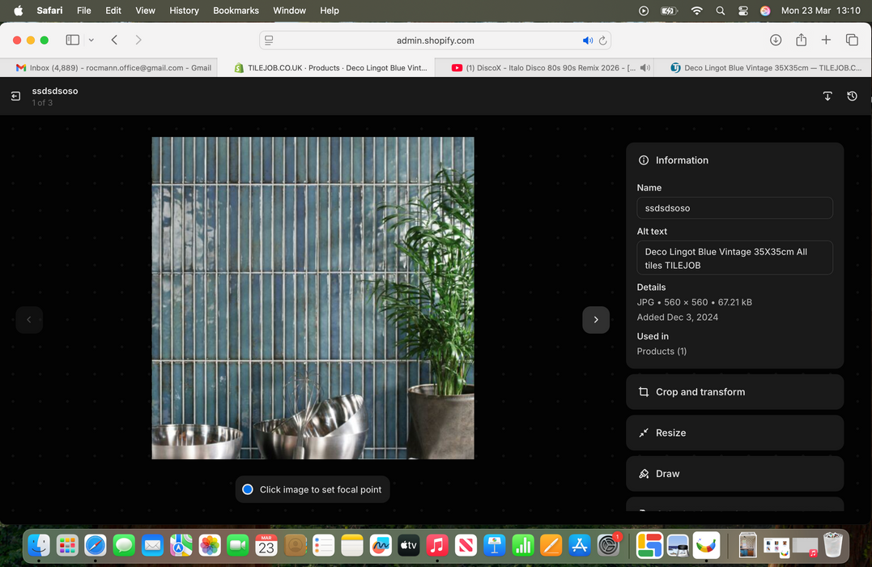Open the version history icon in editor header
The width and height of the screenshot is (872, 567).
coord(852,96)
